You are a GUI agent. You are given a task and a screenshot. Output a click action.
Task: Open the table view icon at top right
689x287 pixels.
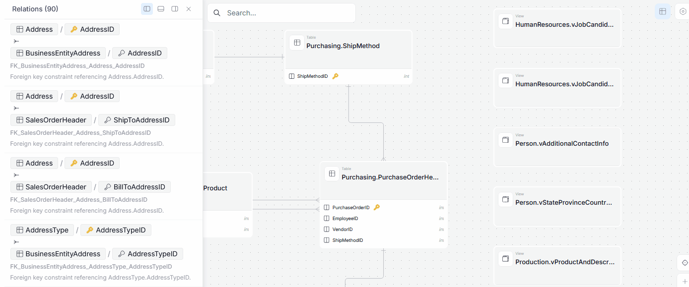coord(663,11)
